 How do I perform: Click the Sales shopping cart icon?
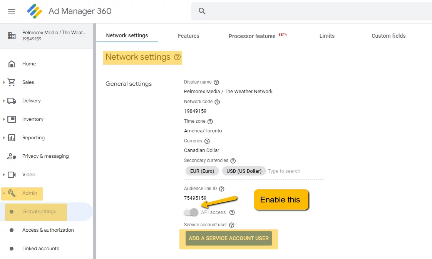tap(12, 82)
